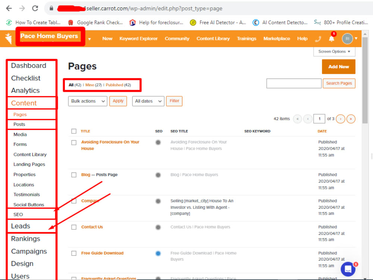Viewport: 373px width, 280px height.
Task: Click the browser back arrow
Action: click(9, 8)
